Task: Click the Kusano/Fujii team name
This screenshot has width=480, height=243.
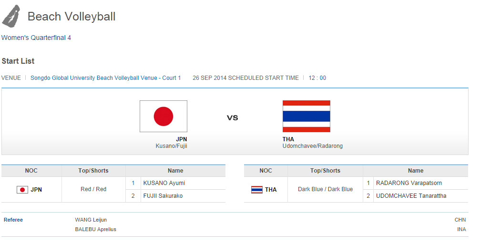Action: pyautogui.click(x=171, y=146)
